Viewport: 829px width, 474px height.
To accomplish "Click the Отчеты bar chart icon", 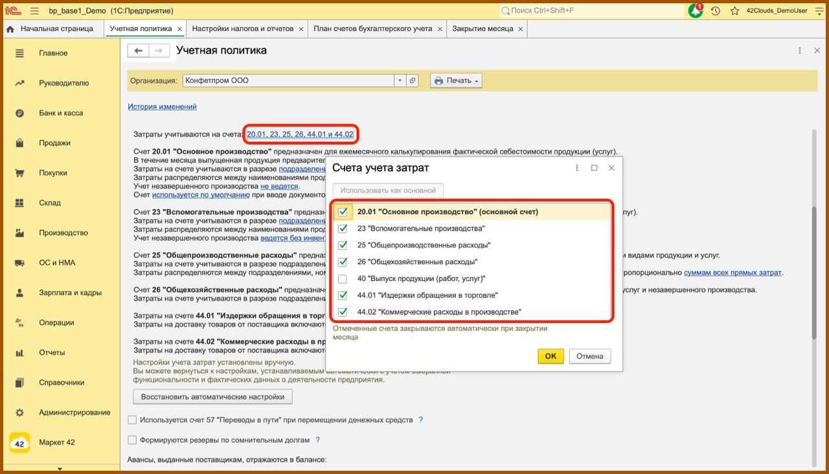I will click(19, 353).
